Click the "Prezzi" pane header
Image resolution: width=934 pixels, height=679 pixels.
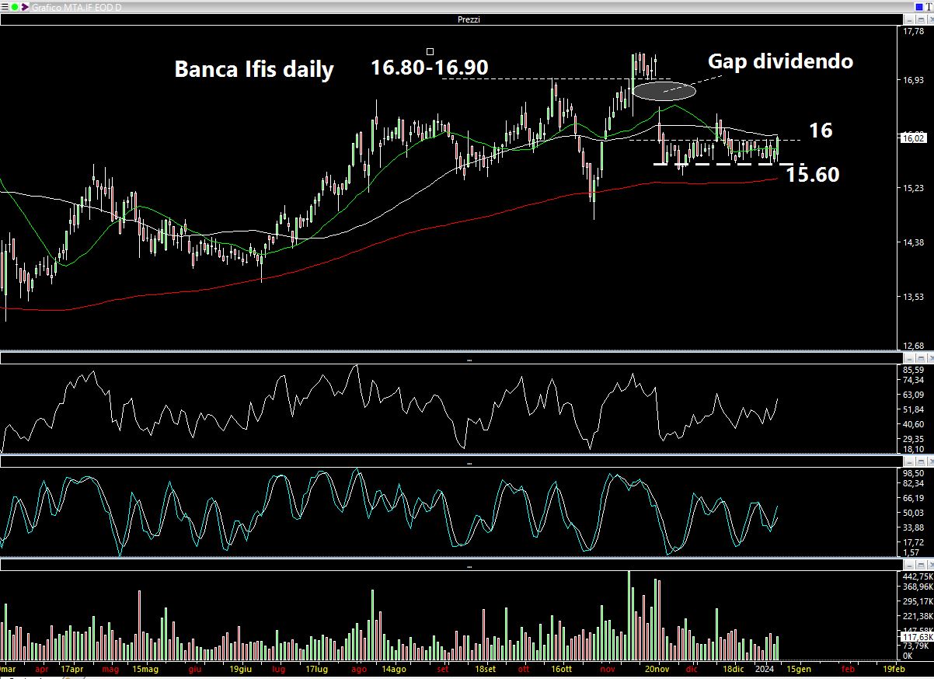(x=469, y=19)
